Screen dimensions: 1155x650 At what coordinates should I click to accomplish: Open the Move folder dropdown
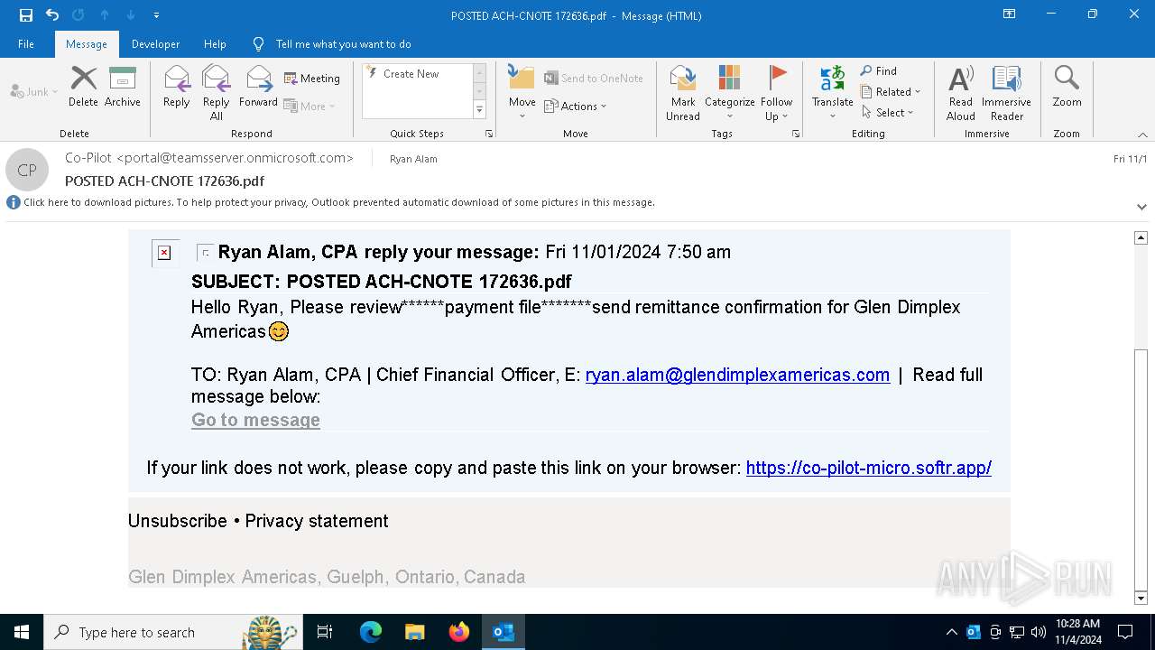click(522, 92)
